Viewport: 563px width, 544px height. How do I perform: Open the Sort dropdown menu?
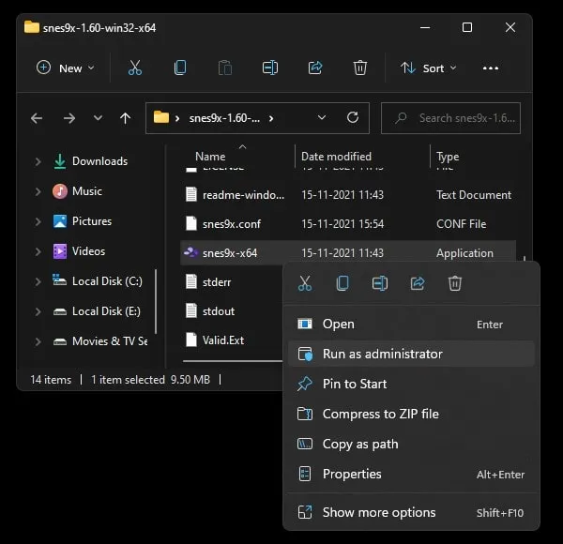(429, 68)
